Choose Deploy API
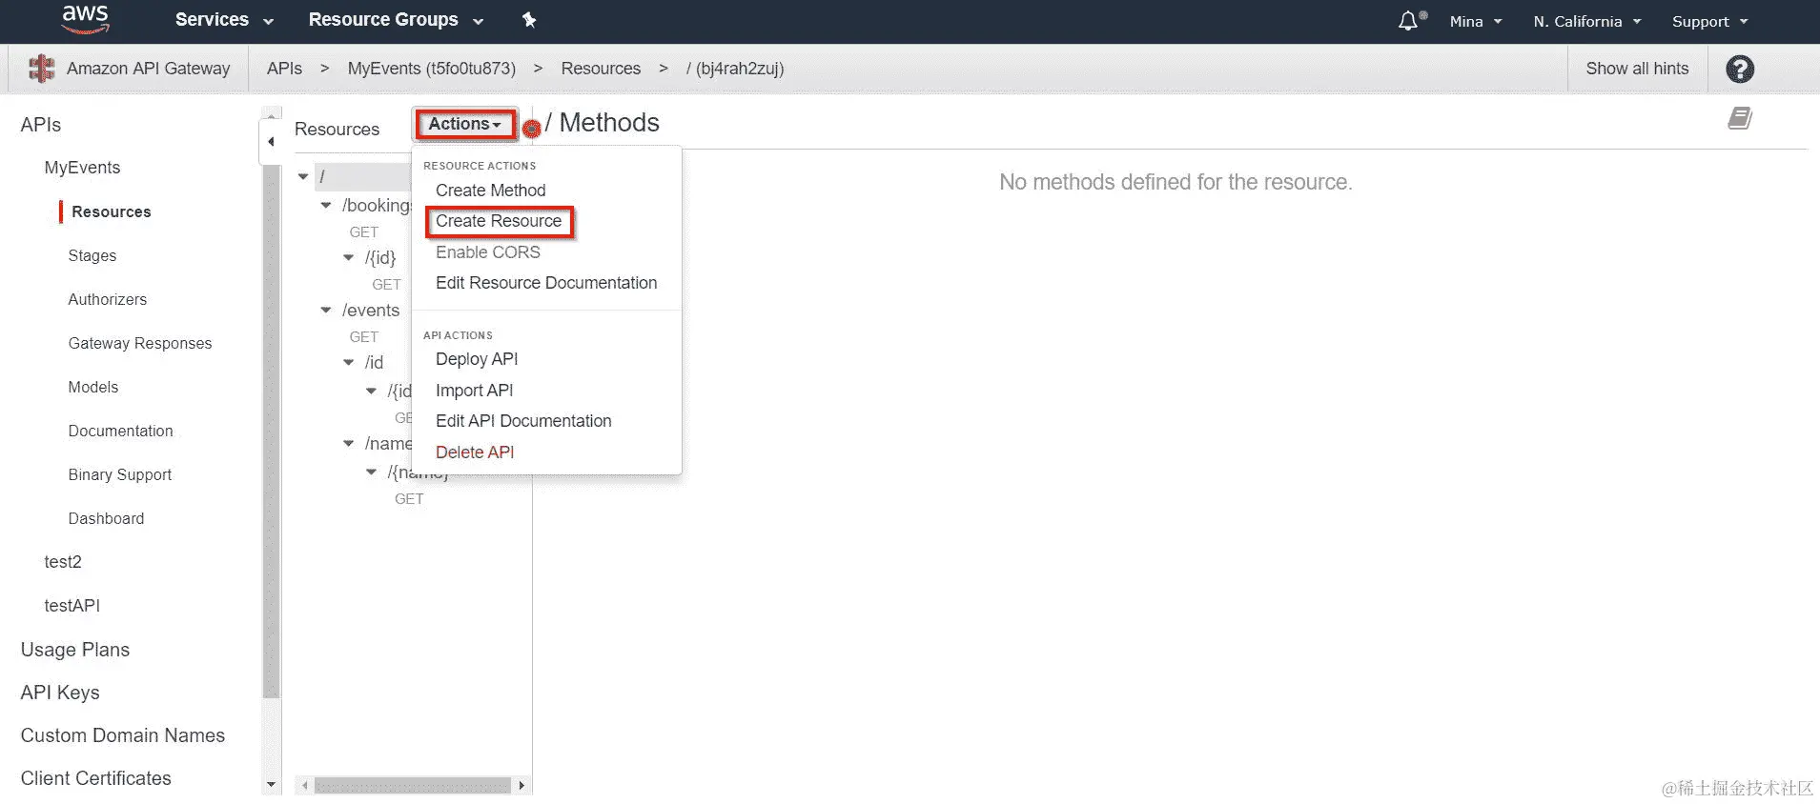The height and width of the screenshot is (804, 1820). pyautogui.click(x=477, y=359)
